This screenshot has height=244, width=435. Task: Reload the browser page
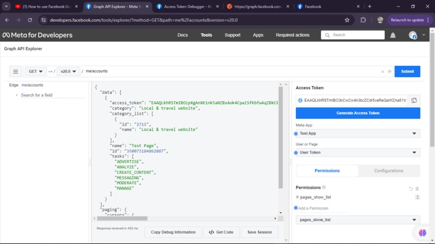tap(30, 20)
